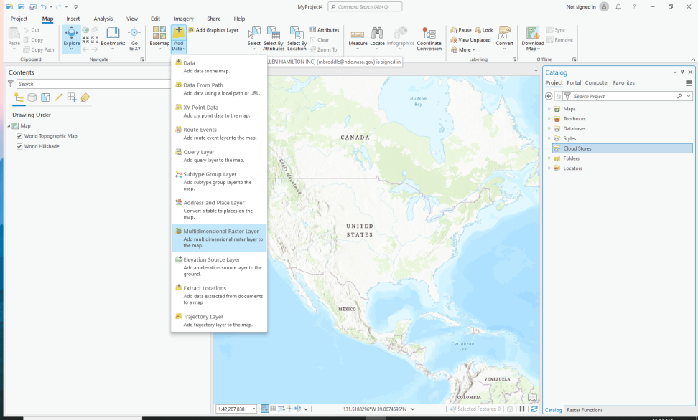Open the Analysis ribbon tab
The image size is (698, 420).
tap(103, 19)
